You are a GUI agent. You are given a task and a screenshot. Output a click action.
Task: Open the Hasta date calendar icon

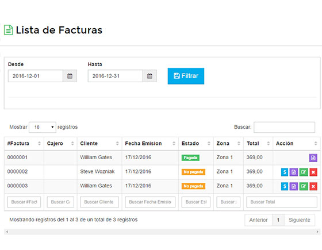(x=149, y=76)
